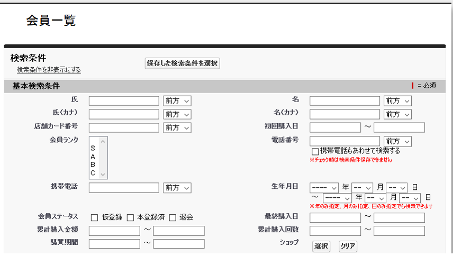Screen dimensions: 453x256
Task: Click the 累計購入金額 minimum input field
Action: 114,231
